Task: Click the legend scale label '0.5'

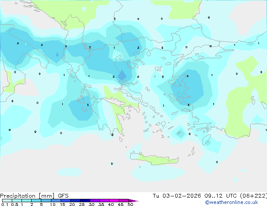Action: click(14, 204)
